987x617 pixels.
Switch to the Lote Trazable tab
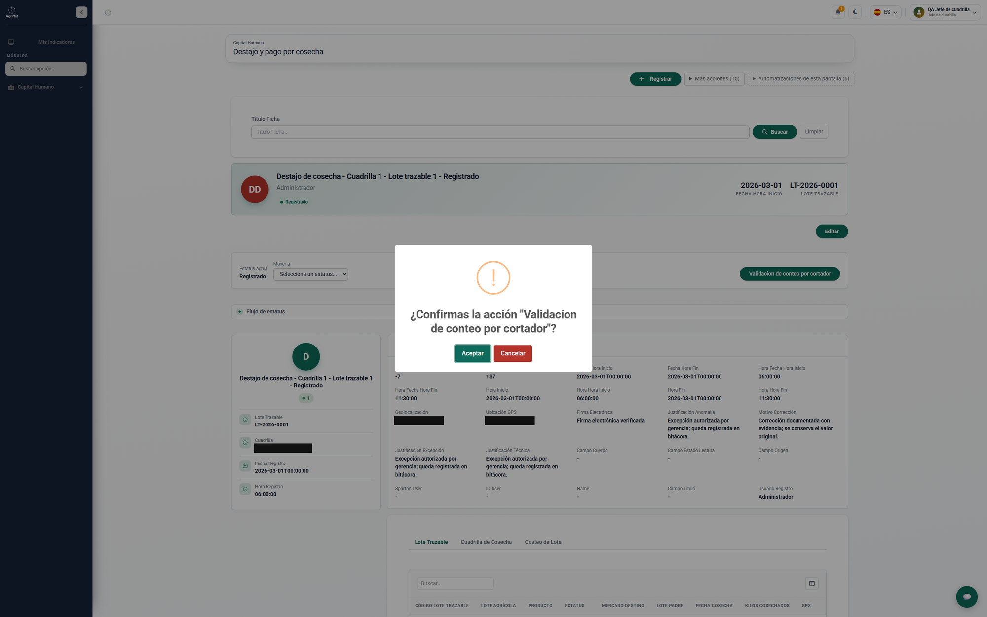(x=431, y=542)
